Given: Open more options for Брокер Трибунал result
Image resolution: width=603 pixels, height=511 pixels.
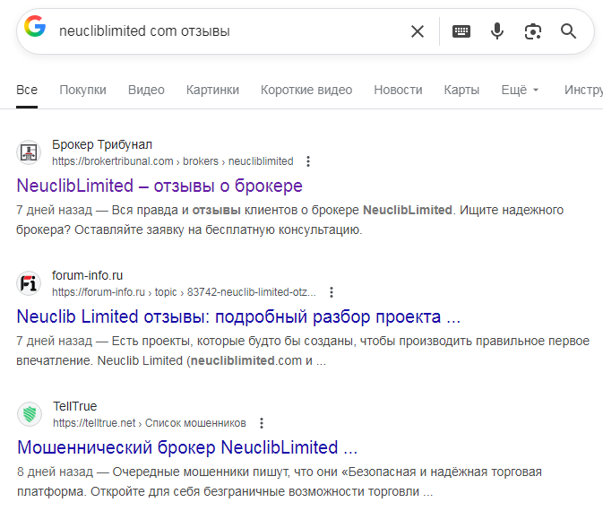Looking at the screenshot, I should point(308,161).
